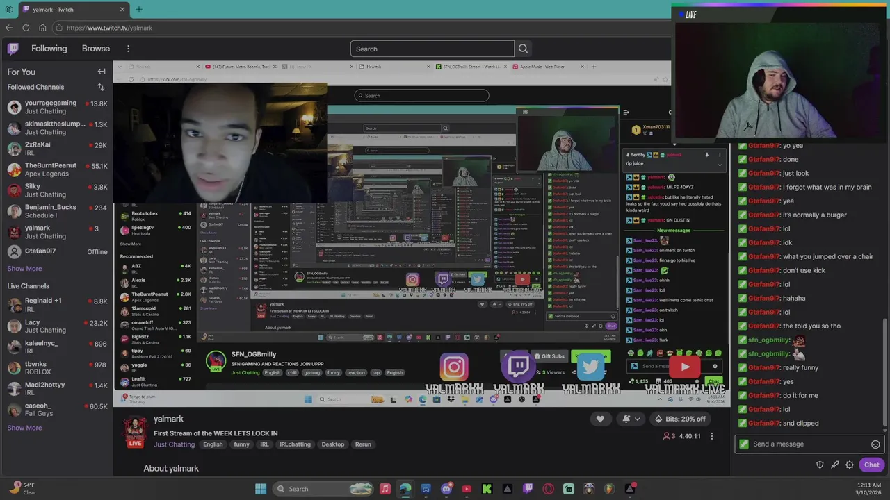Click the Bits: 29% off button
Screen dimensions: 890x500
point(680,419)
